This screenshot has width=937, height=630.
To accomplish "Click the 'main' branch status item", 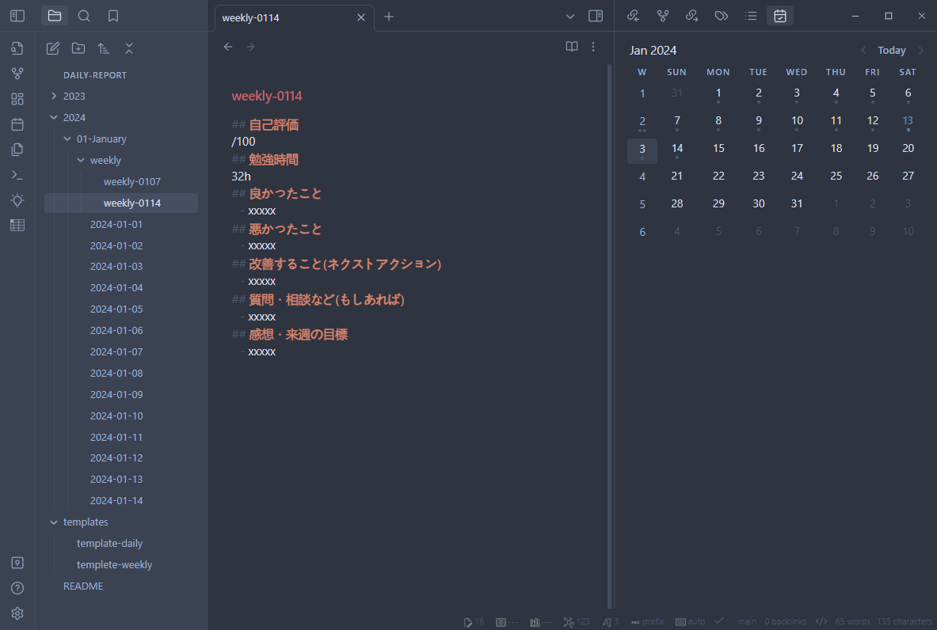I will tap(747, 621).
